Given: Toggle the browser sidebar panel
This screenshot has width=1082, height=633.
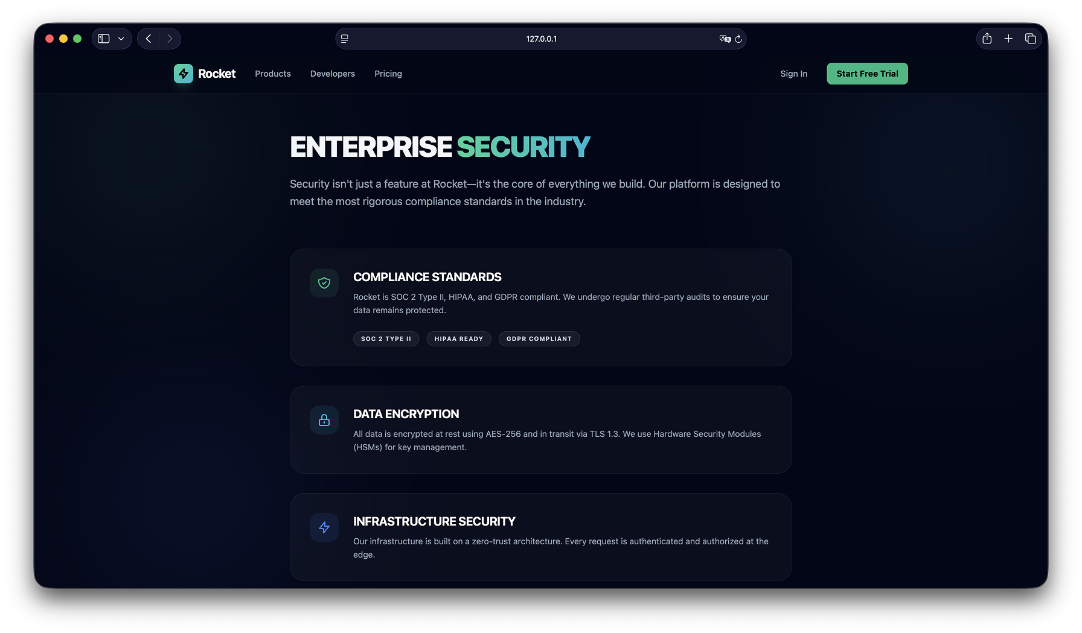Looking at the screenshot, I should pos(103,38).
